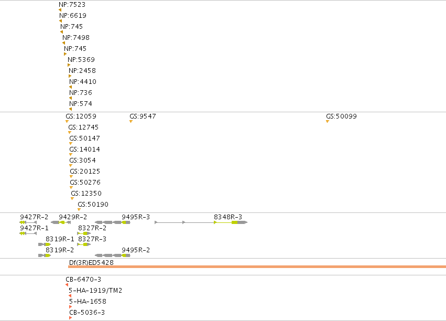
Task: Click the 9429R-2 name label
Action: click(73, 217)
